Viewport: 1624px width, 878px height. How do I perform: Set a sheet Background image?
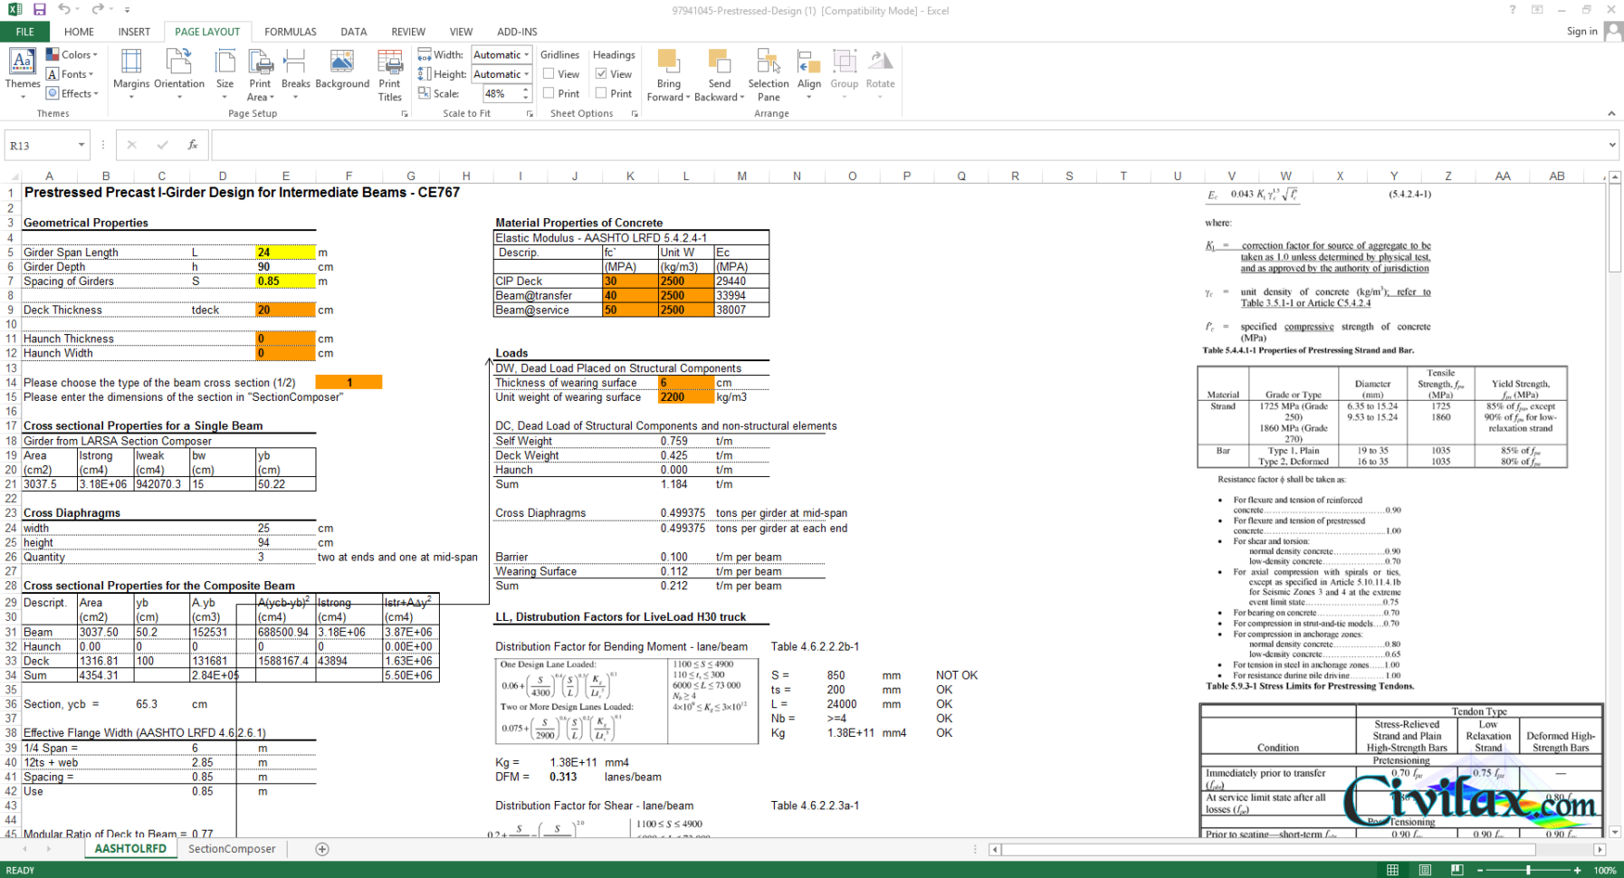point(342,69)
